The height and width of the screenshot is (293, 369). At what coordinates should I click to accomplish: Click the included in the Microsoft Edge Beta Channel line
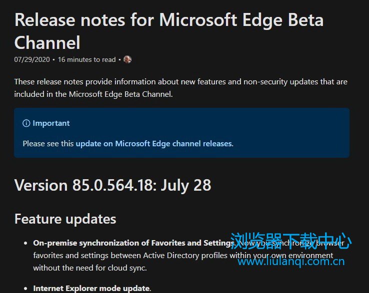pyautogui.click(x=93, y=94)
